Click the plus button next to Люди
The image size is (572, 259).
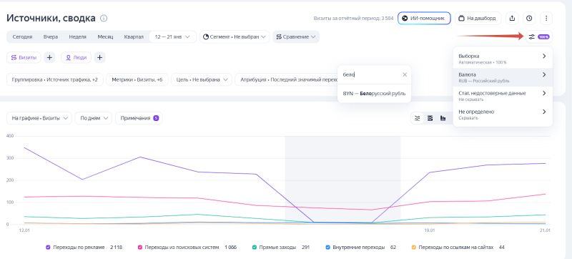[100, 57]
